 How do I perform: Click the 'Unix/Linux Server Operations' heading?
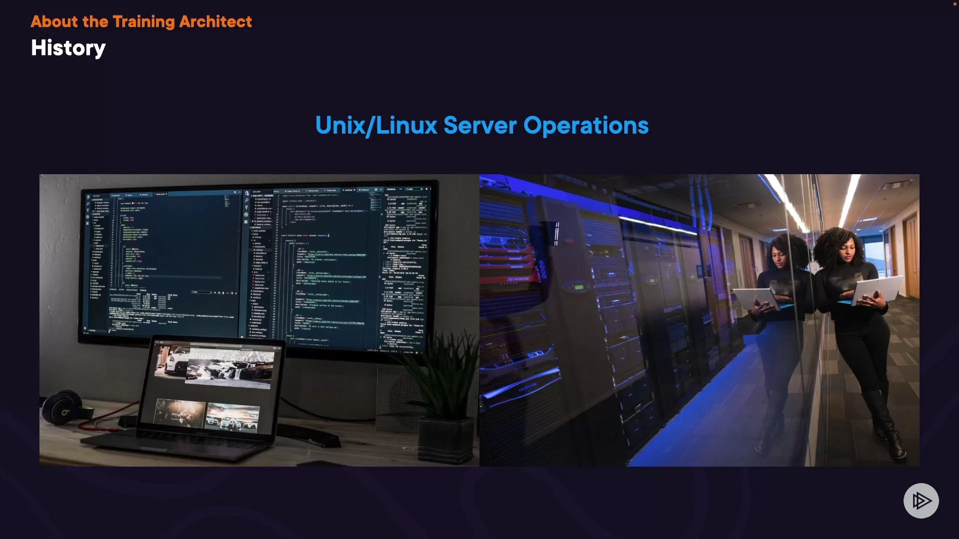click(481, 125)
